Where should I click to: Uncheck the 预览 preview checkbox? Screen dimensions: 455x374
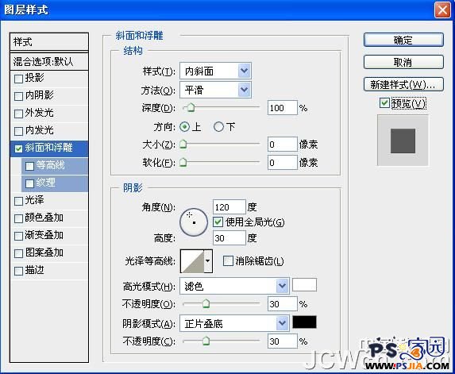point(384,103)
